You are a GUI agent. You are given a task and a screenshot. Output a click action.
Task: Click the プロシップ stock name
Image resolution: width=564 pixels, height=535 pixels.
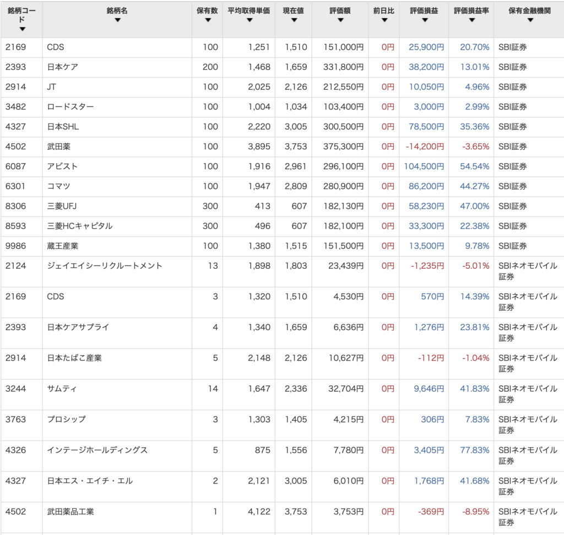pos(67,419)
